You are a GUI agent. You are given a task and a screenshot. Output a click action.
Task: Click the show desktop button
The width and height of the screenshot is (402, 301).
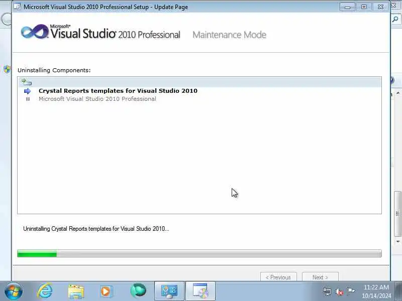point(399,291)
